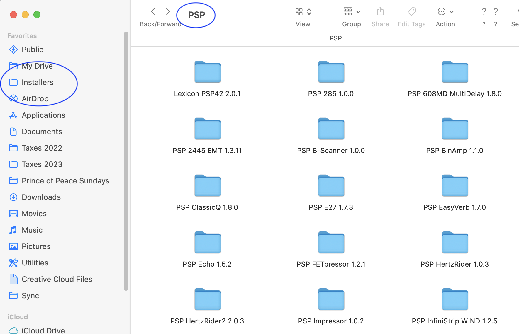Open Creative Cloud Files in sidebar

[57, 279]
